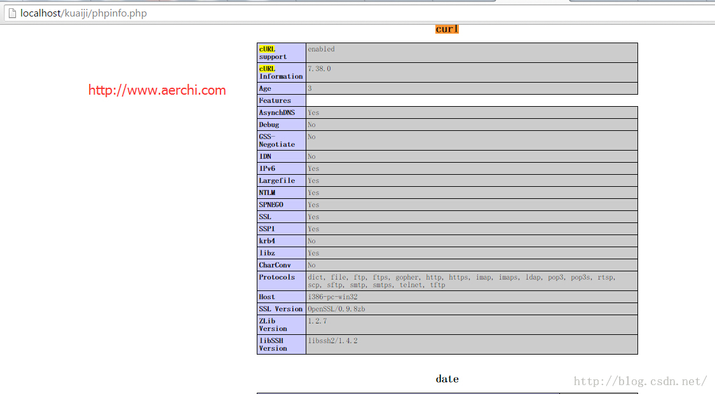Click the page icon in address bar

[x=12, y=13]
